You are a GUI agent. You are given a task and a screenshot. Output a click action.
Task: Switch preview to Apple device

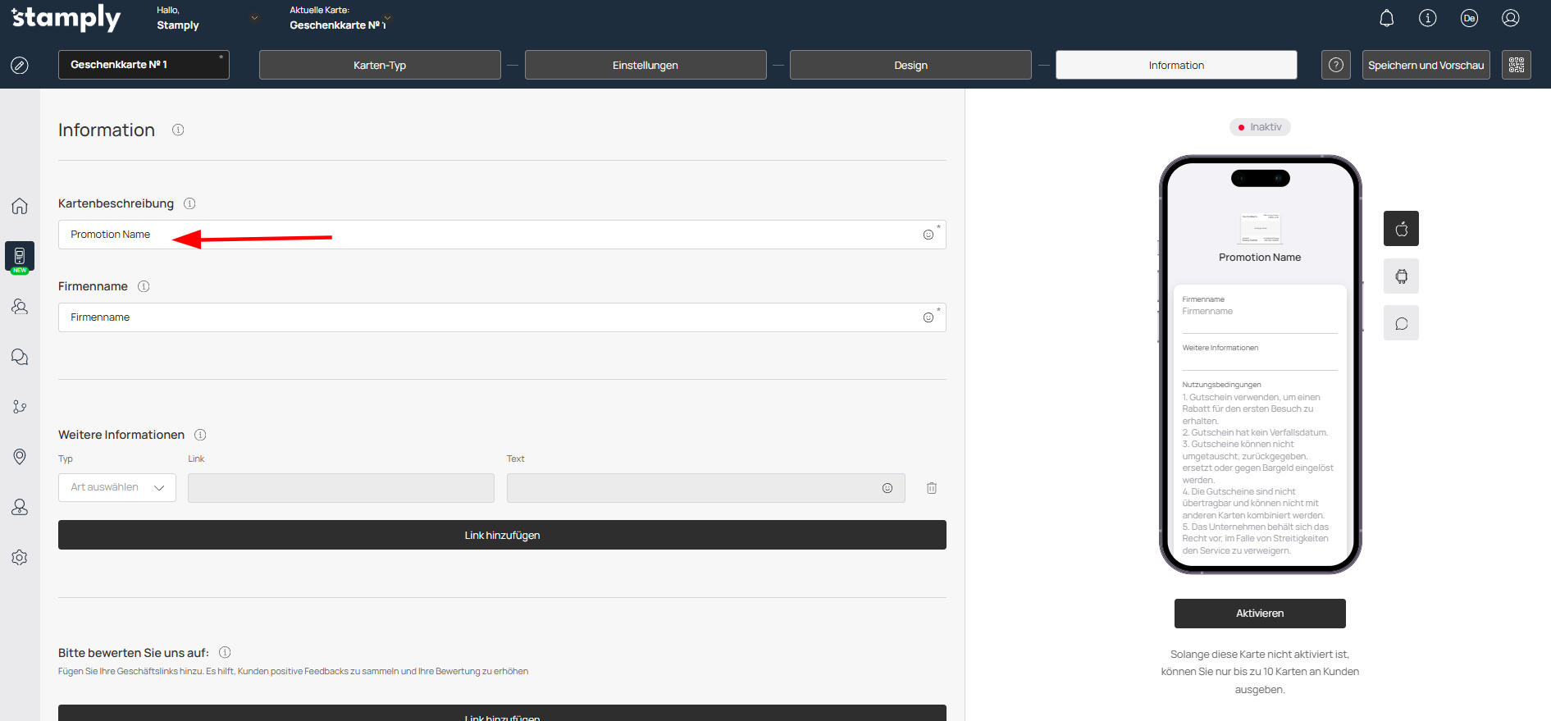(1401, 229)
